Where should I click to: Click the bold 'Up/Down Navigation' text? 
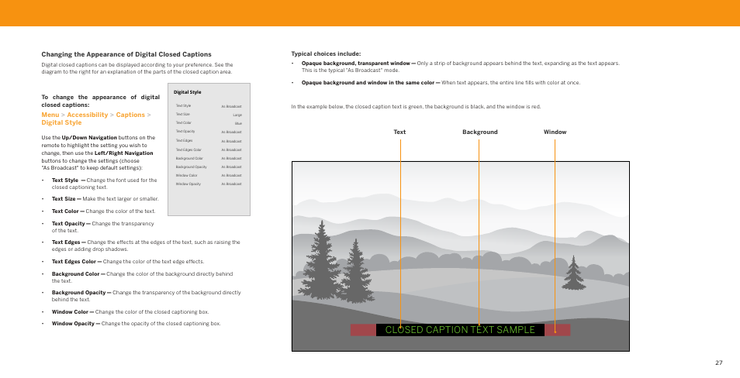coord(89,138)
